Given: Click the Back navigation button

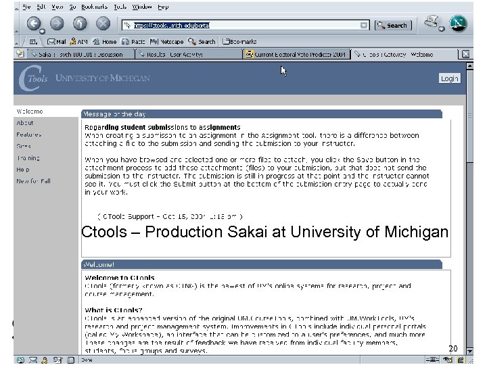Looking at the screenshot, I should 34,24.
